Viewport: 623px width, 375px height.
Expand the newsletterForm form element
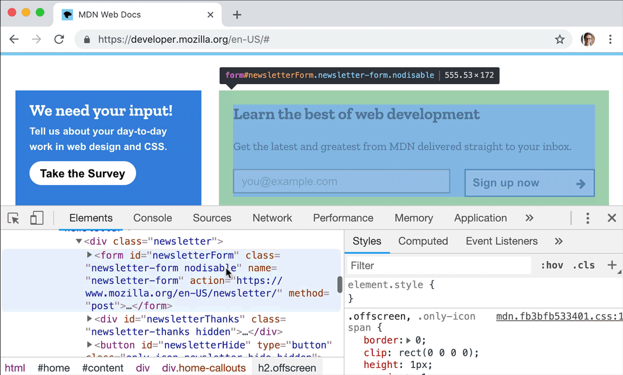[89, 255]
